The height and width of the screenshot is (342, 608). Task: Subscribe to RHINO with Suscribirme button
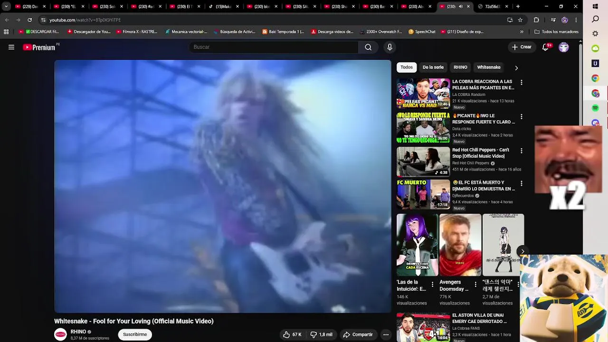135,334
